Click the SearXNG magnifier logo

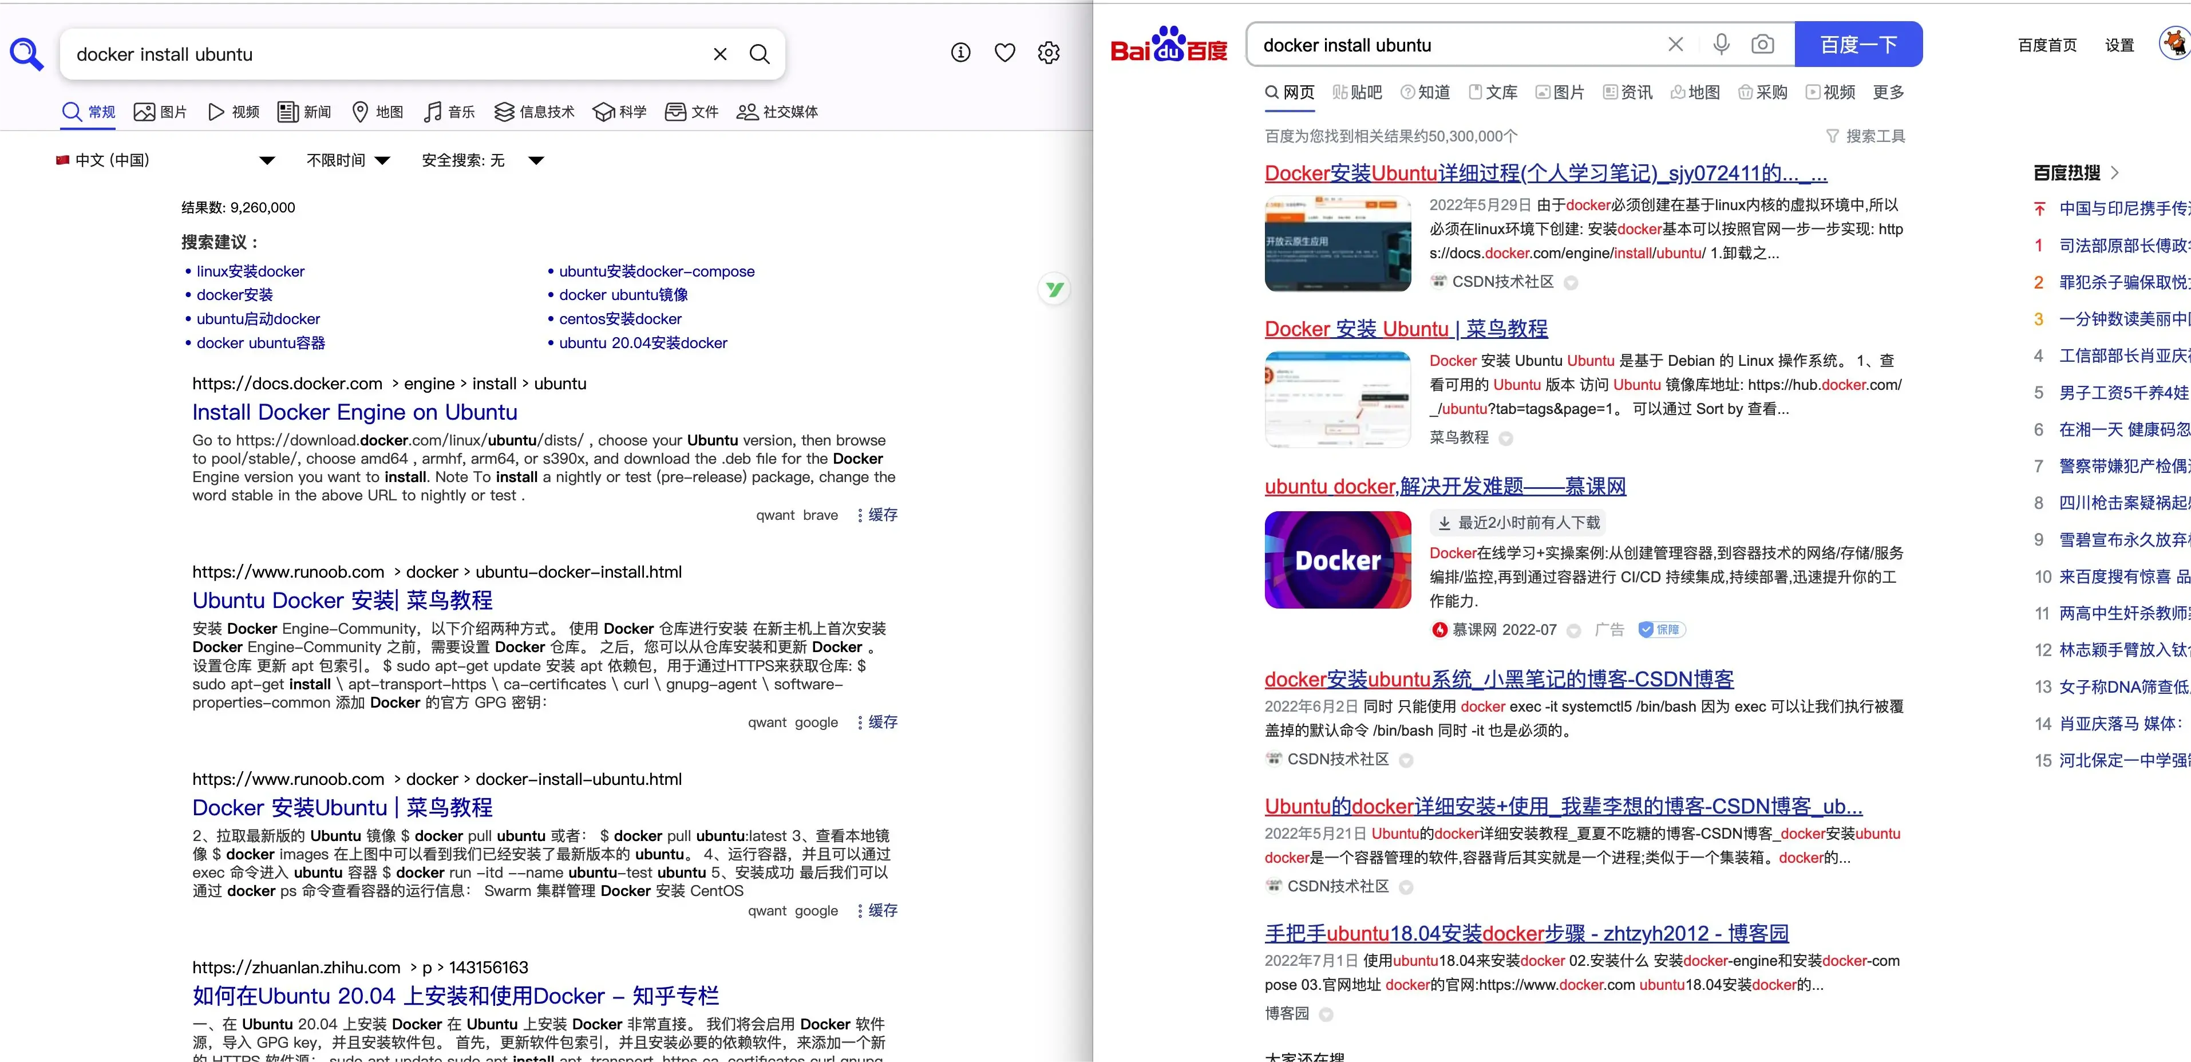click(26, 54)
